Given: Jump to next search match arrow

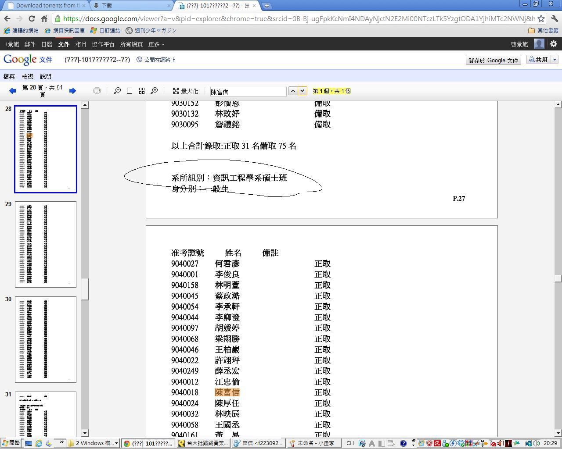Looking at the screenshot, I should point(302,91).
